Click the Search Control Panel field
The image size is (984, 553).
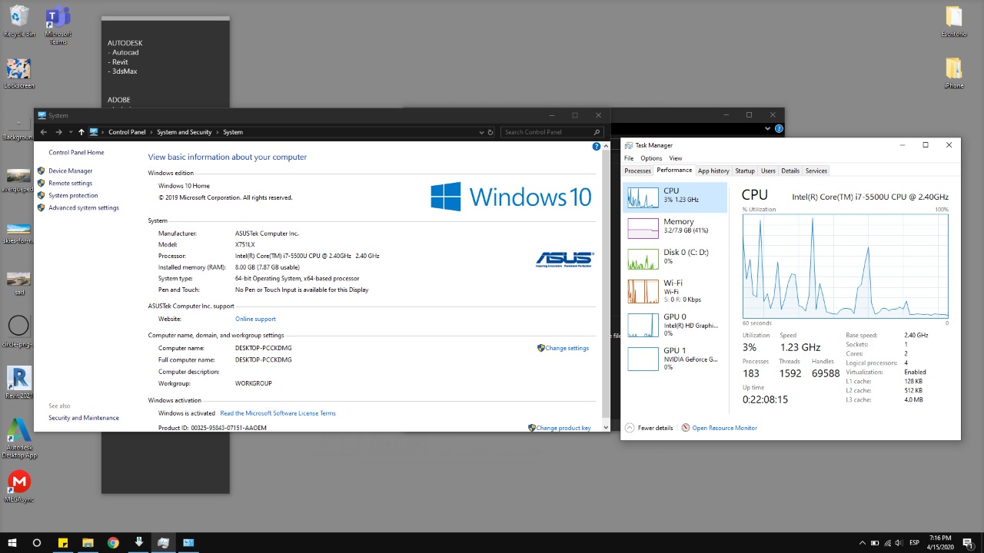click(x=546, y=132)
